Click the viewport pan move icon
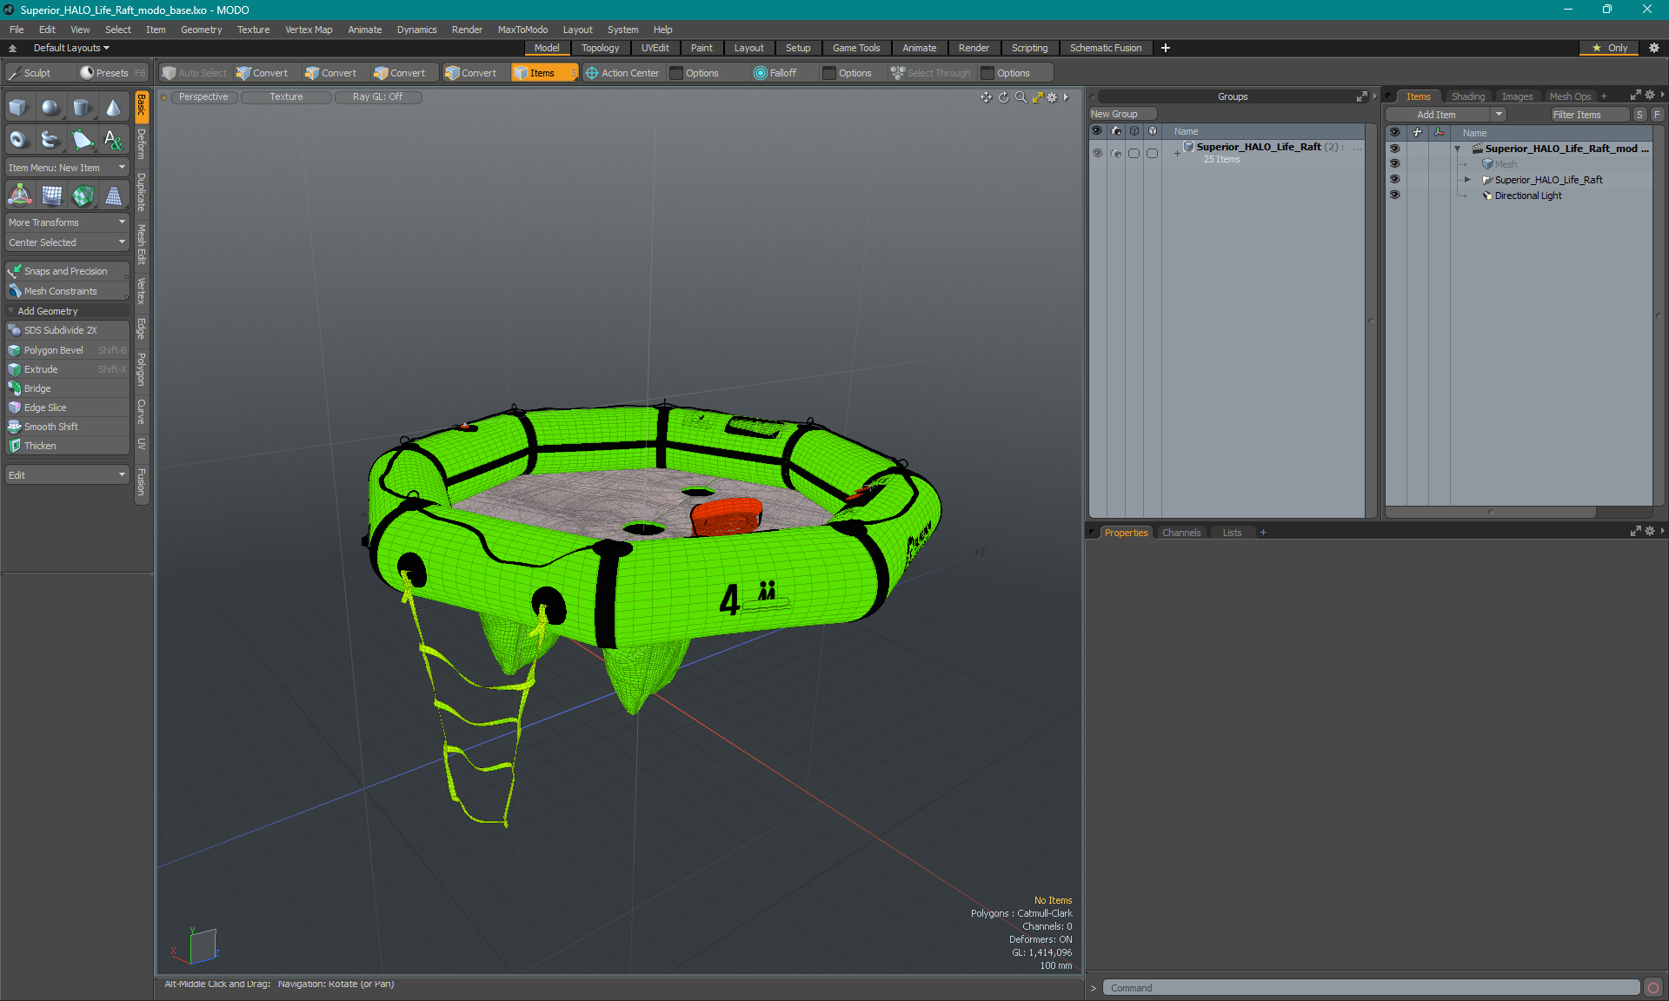 point(986,97)
